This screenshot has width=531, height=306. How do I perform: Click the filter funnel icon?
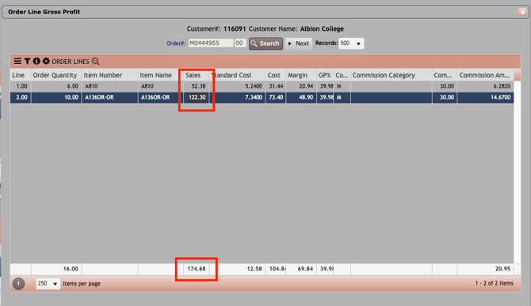click(x=27, y=61)
